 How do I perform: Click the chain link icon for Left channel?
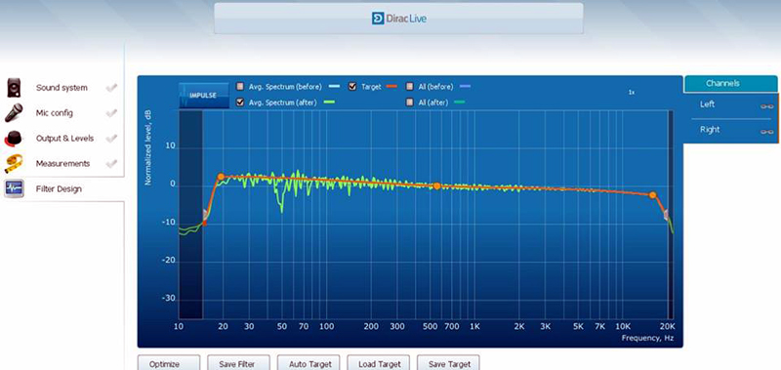[767, 106]
